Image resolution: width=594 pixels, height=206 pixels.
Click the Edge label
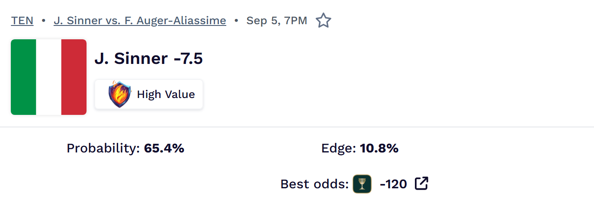tap(339, 149)
